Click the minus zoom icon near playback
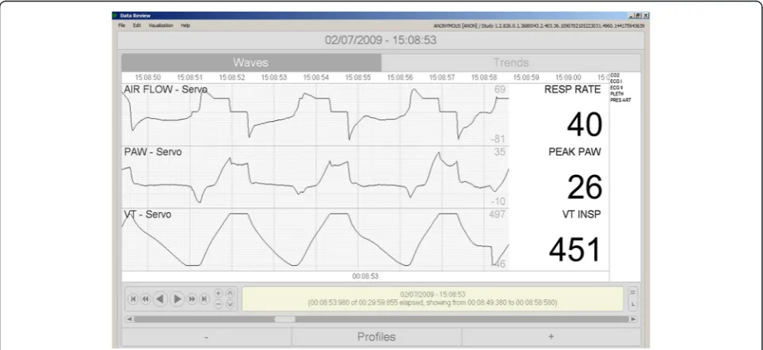The height and width of the screenshot is (350, 763). tap(219, 304)
